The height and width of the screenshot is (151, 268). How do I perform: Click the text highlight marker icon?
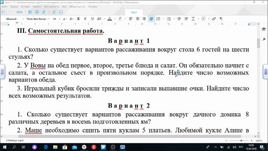click(x=120, y=18)
